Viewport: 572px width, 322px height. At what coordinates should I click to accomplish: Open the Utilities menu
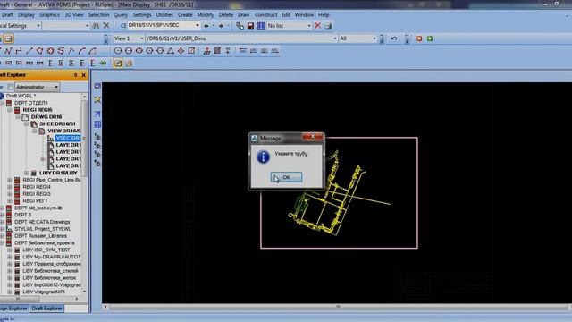click(164, 15)
